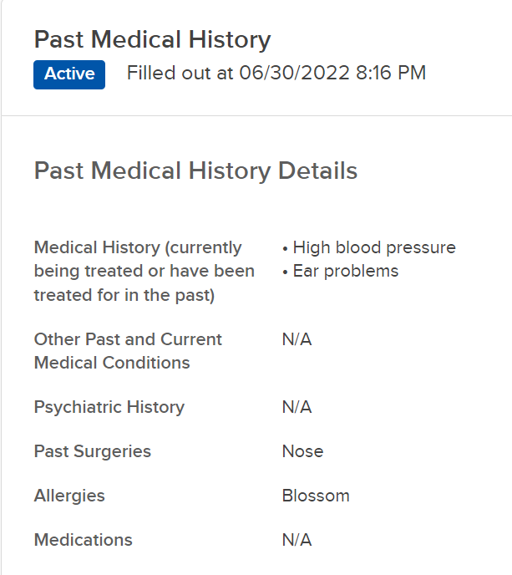Viewport: 512px width, 575px height.
Task: Click the "Filled out at" text
Action: click(180, 74)
